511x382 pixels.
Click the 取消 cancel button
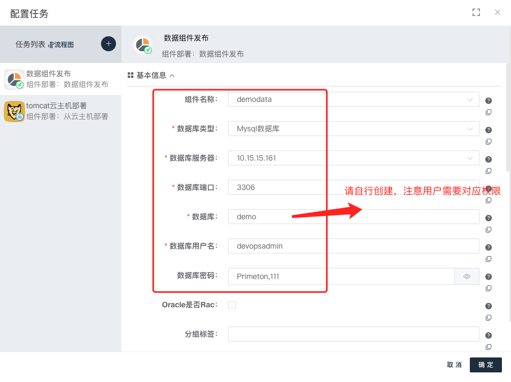point(454,365)
